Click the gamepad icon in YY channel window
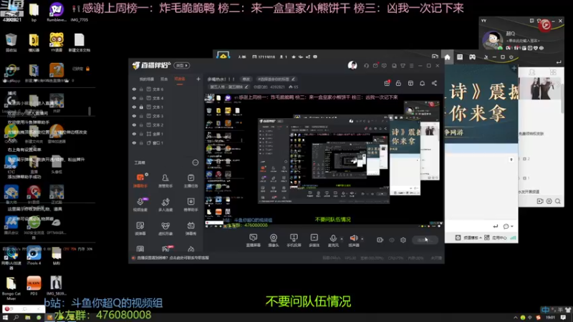 pyautogui.click(x=472, y=57)
